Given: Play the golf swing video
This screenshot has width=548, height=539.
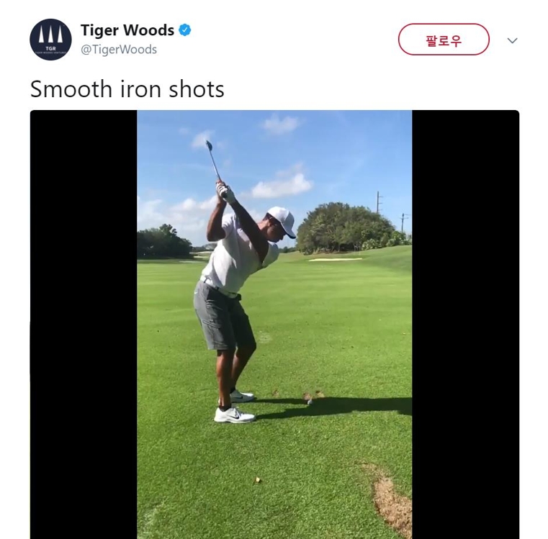Looking at the screenshot, I should click(274, 324).
